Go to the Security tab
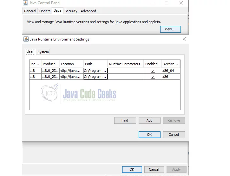The image size is (230, 176). tap(71, 11)
